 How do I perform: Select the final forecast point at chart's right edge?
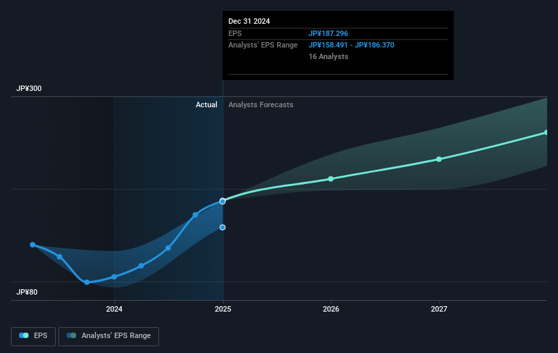546,132
